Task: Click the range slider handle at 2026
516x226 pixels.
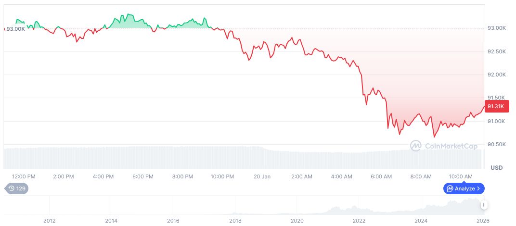Action: coord(484,205)
